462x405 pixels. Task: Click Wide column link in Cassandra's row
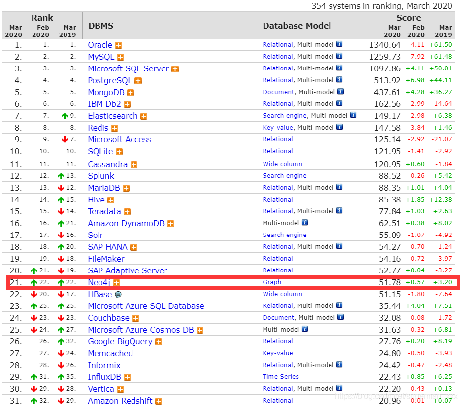coord(282,164)
